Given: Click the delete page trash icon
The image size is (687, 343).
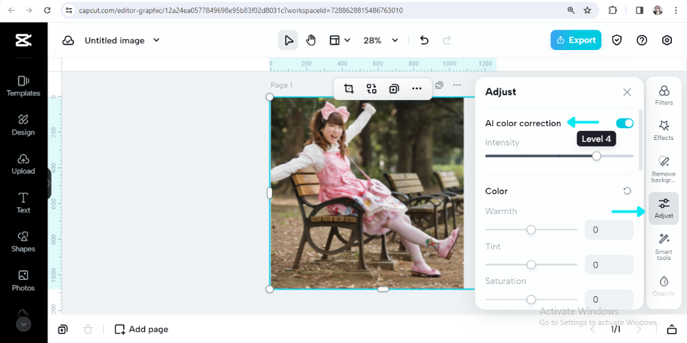Looking at the screenshot, I should (x=88, y=329).
